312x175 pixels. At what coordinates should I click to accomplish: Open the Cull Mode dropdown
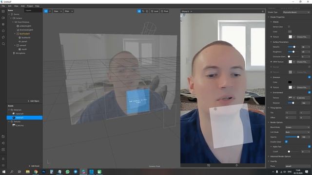297,132
